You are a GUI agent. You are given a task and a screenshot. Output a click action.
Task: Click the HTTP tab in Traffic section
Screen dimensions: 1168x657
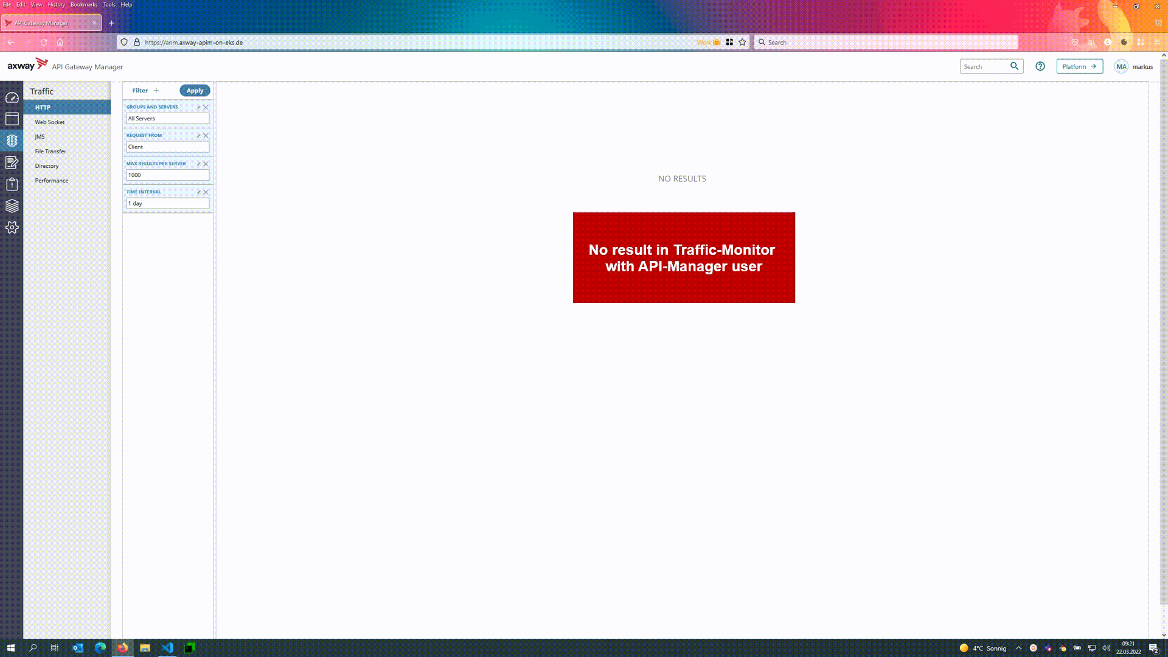coord(43,106)
